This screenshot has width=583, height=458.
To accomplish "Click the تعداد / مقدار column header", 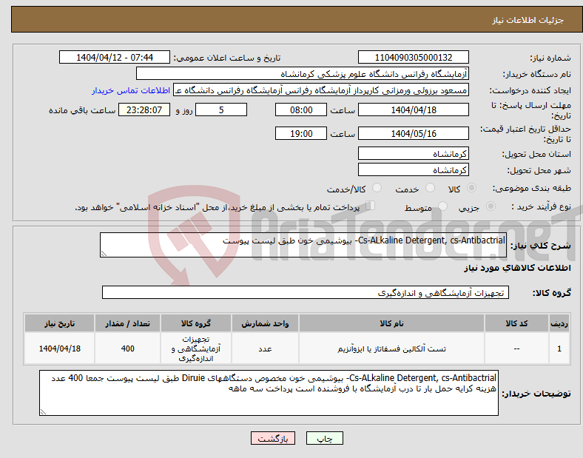I will (x=127, y=323).
